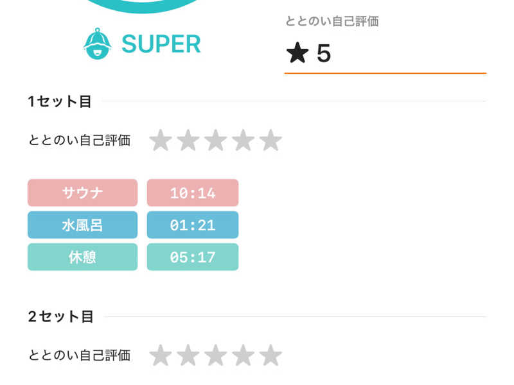Click the サウナ label button
Screen dimensions: 514x385
pos(82,193)
